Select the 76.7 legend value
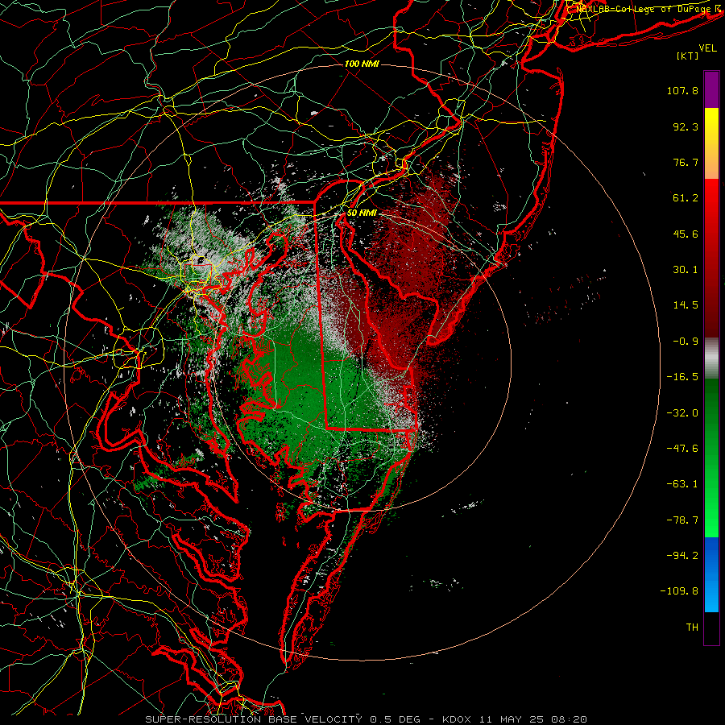 click(686, 162)
